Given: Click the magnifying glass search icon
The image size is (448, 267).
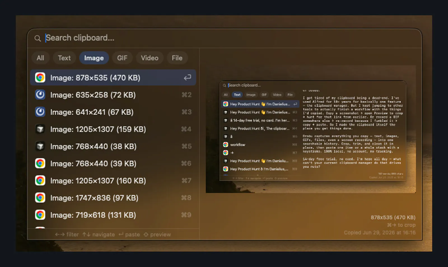Looking at the screenshot, I should point(38,38).
